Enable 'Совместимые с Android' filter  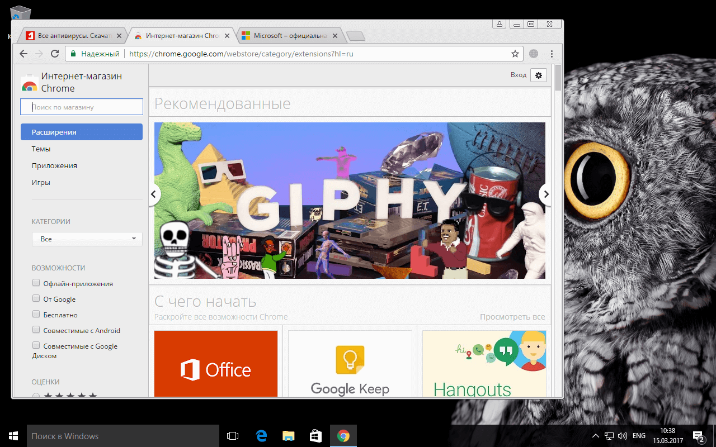click(x=36, y=330)
